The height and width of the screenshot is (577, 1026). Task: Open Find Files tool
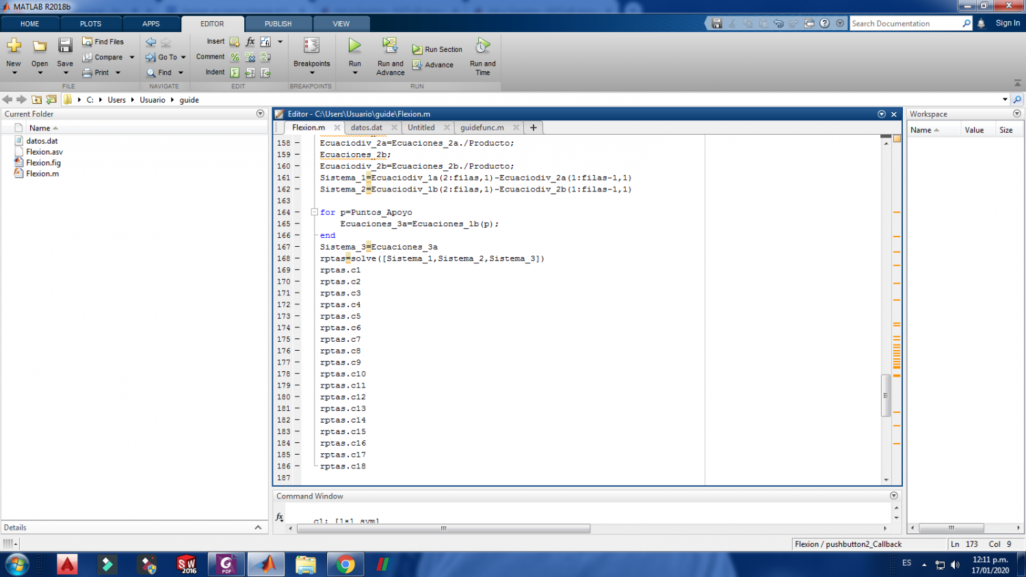click(x=103, y=42)
